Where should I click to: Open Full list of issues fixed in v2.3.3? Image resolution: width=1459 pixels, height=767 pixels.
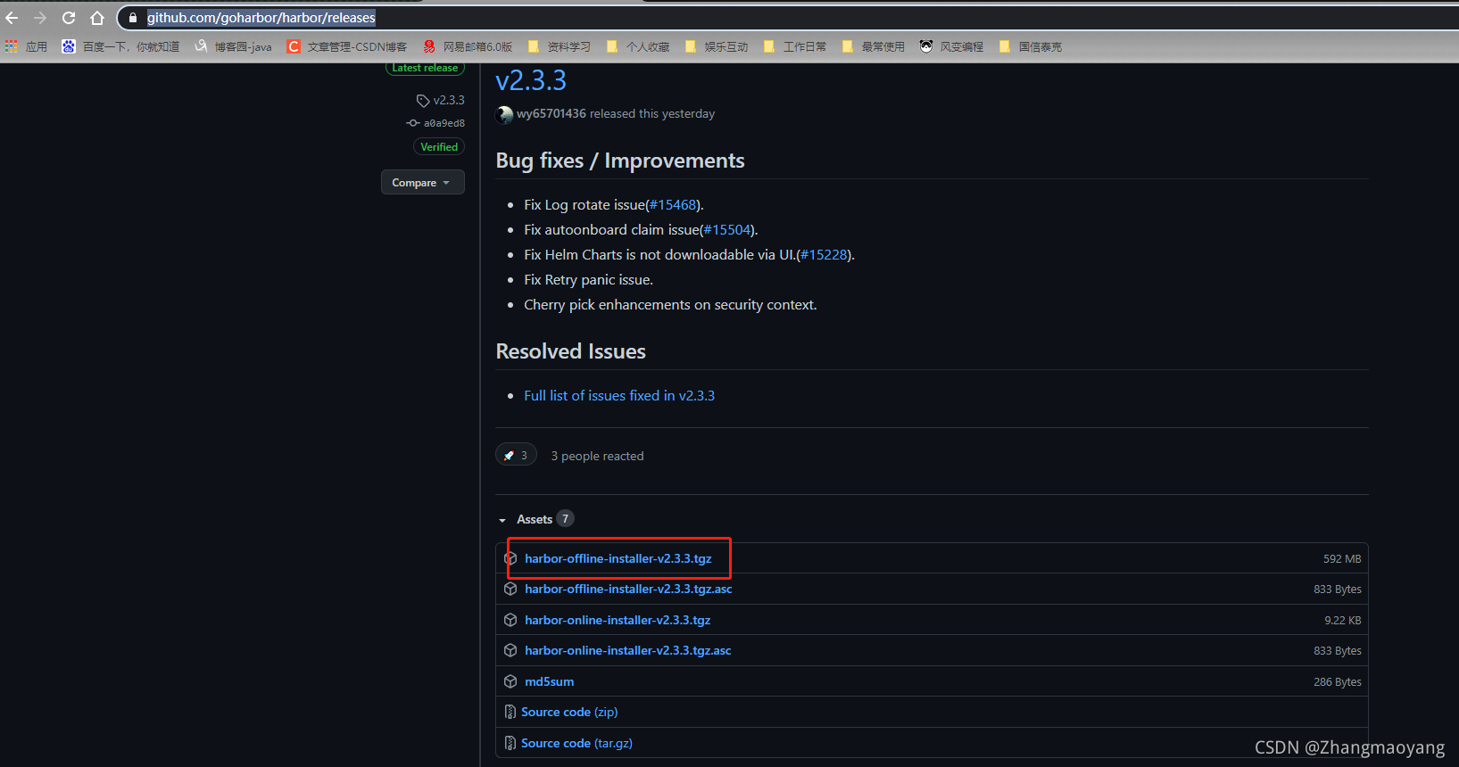(x=619, y=395)
